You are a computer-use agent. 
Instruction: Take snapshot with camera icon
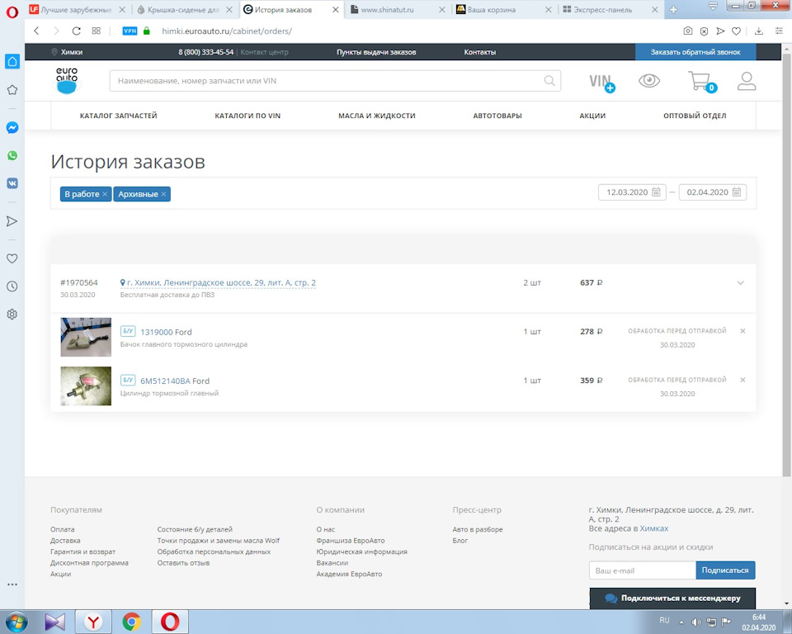tap(688, 31)
